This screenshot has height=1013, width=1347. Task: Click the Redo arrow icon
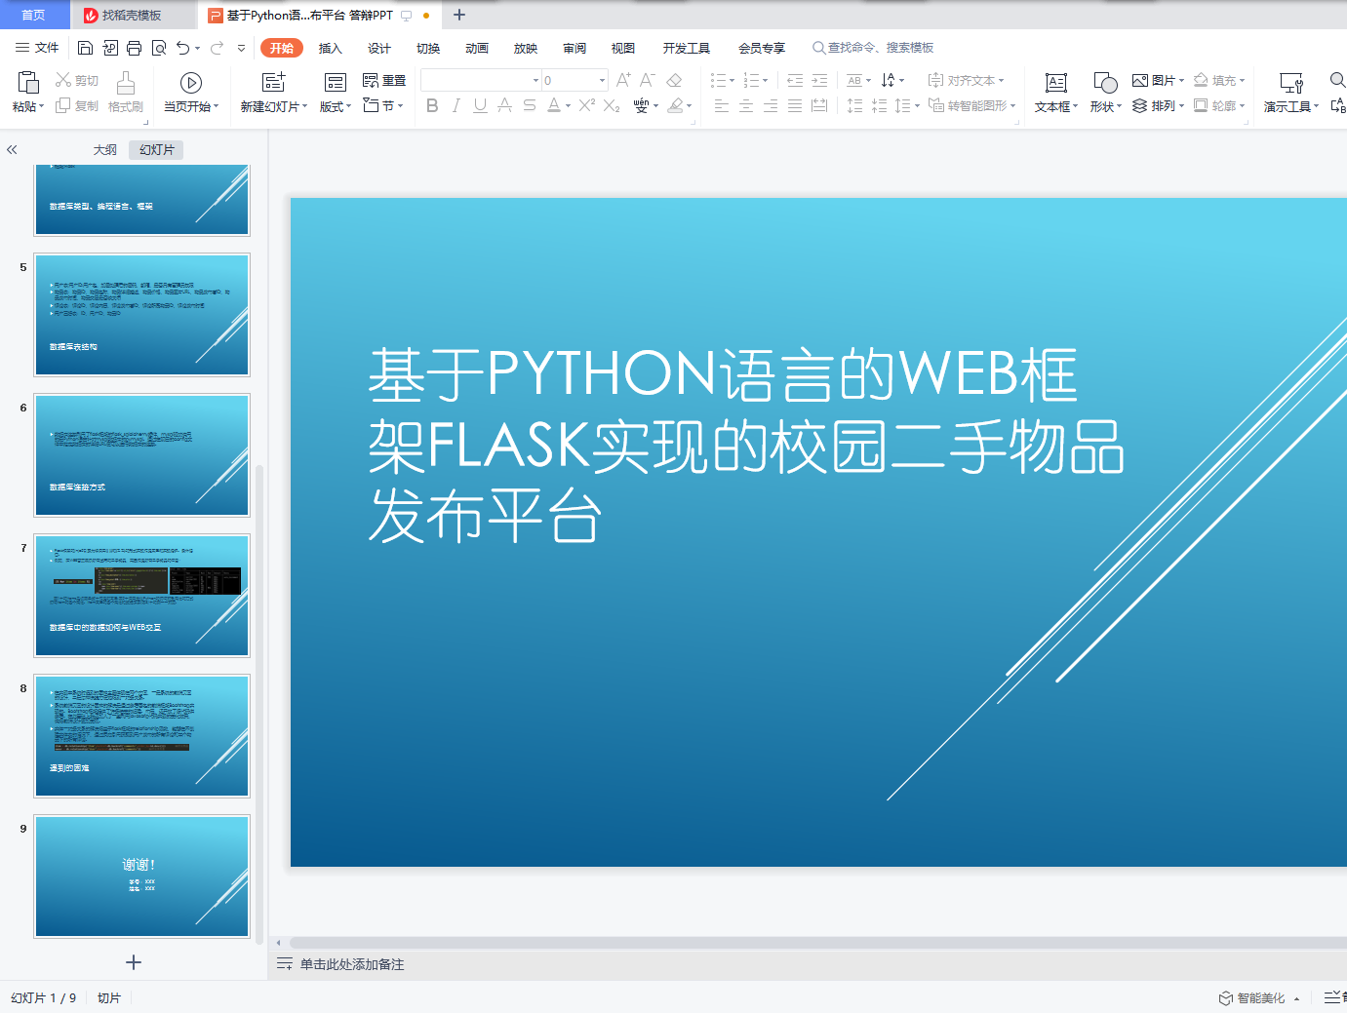[x=217, y=48]
